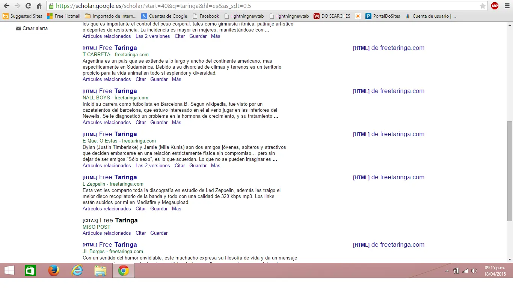The image size is (513, 288).
Task: Go back using the browser back arrow
Action: point(6,6)
